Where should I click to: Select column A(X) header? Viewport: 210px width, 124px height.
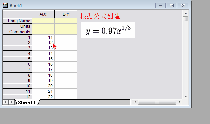pyautogui.click(x=43, y=14)
